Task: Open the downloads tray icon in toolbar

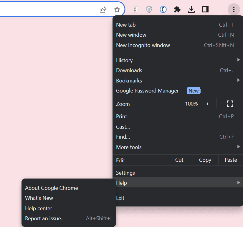Action: click(x=191, y=10)
